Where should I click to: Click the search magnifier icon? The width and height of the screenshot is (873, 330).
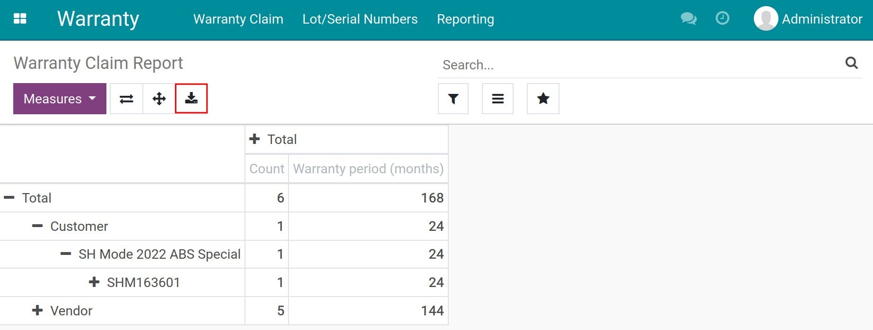point(851,63)
